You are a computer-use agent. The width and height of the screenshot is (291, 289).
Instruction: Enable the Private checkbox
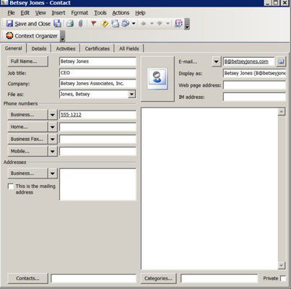click(x=283, y=278)
